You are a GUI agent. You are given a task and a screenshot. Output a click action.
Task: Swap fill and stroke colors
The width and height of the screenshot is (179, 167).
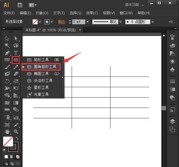pyautogui.click(x=17, y=139)
